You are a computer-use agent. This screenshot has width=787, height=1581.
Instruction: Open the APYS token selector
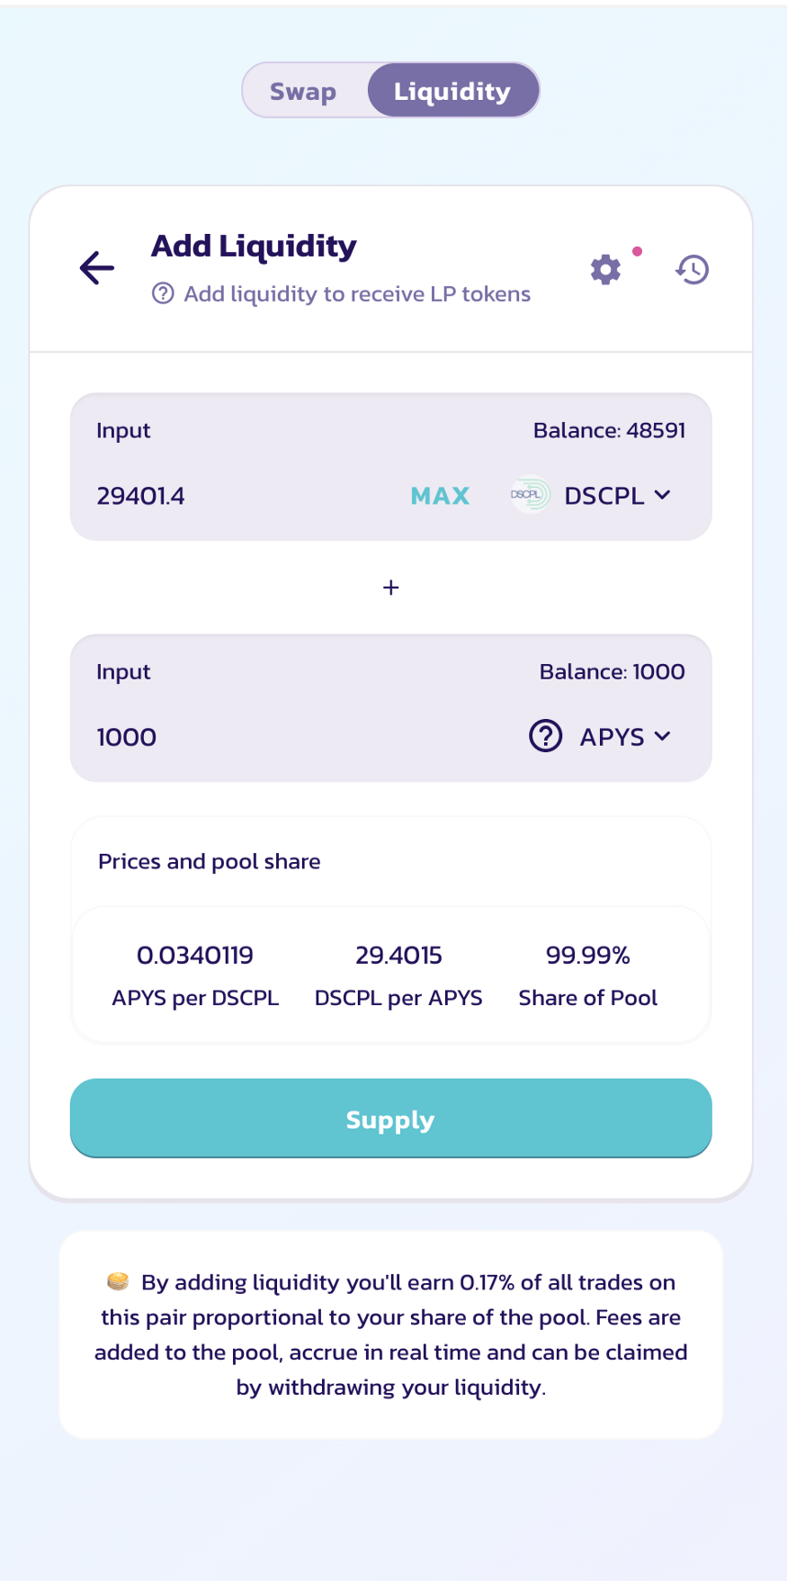point(600,736)
